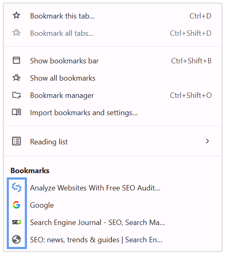Open the Google bookmark
Viewport: 226px width, 255px height.
113,205
